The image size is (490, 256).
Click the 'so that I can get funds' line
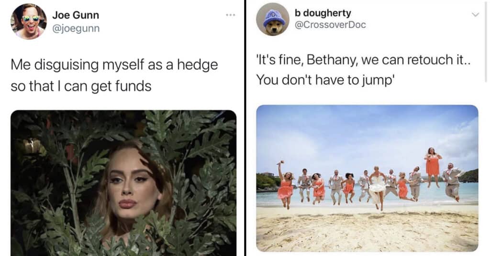pos(81,86)
